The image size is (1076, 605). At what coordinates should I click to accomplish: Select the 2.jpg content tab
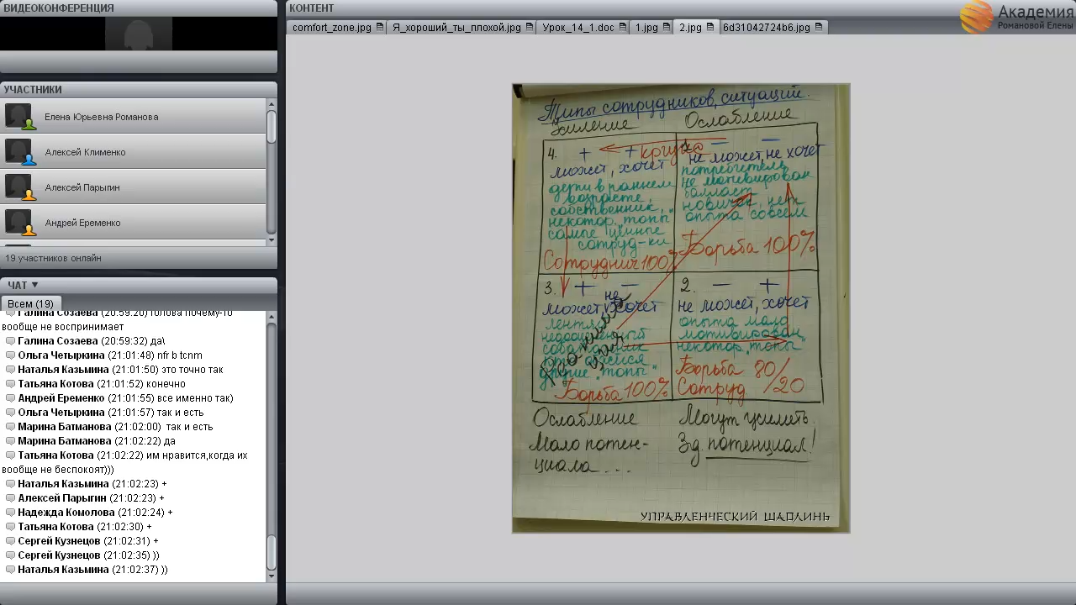(x=696, y=27)
